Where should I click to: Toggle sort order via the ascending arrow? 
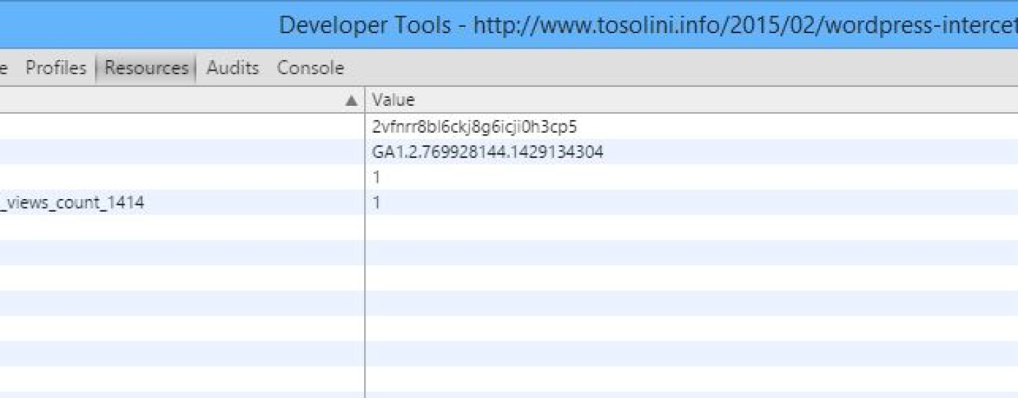click(351, 101)
